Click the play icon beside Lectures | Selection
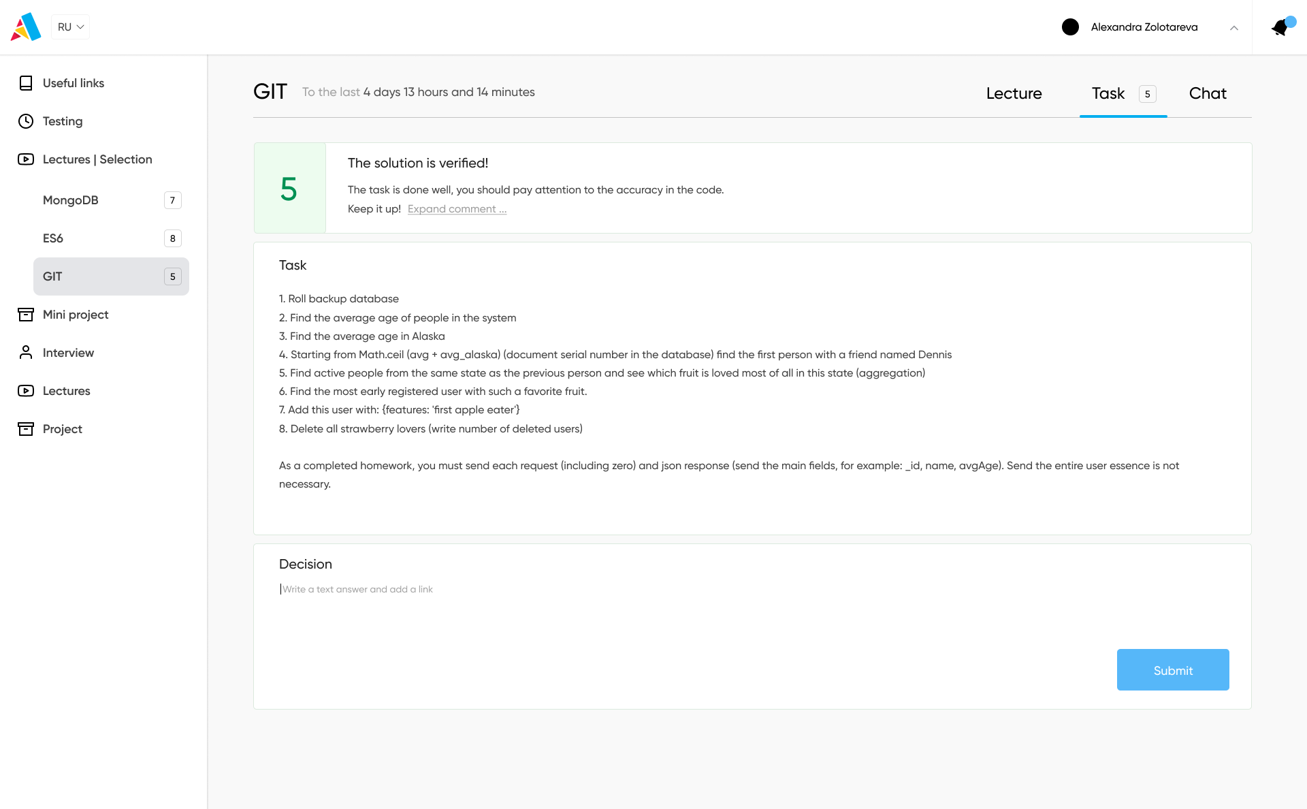The height and width of the screenshot is (809, 1307). click(26, 159)
